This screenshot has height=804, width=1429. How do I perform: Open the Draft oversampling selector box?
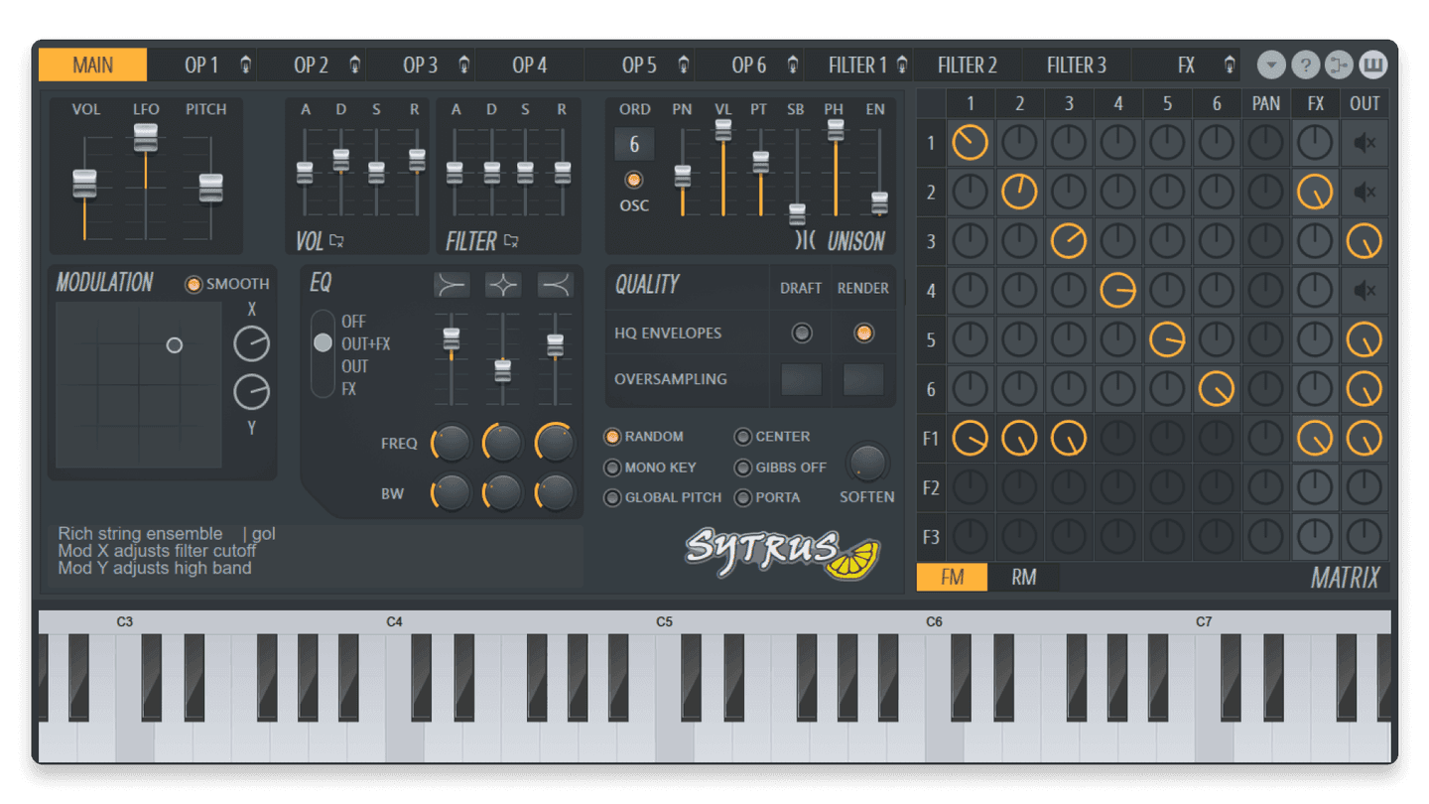tap(801, 379)
